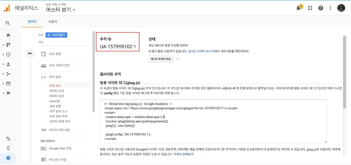Expand the Customization sidebar section arrow
This screenshot has width=351, height=165.
tap(3, 45)
